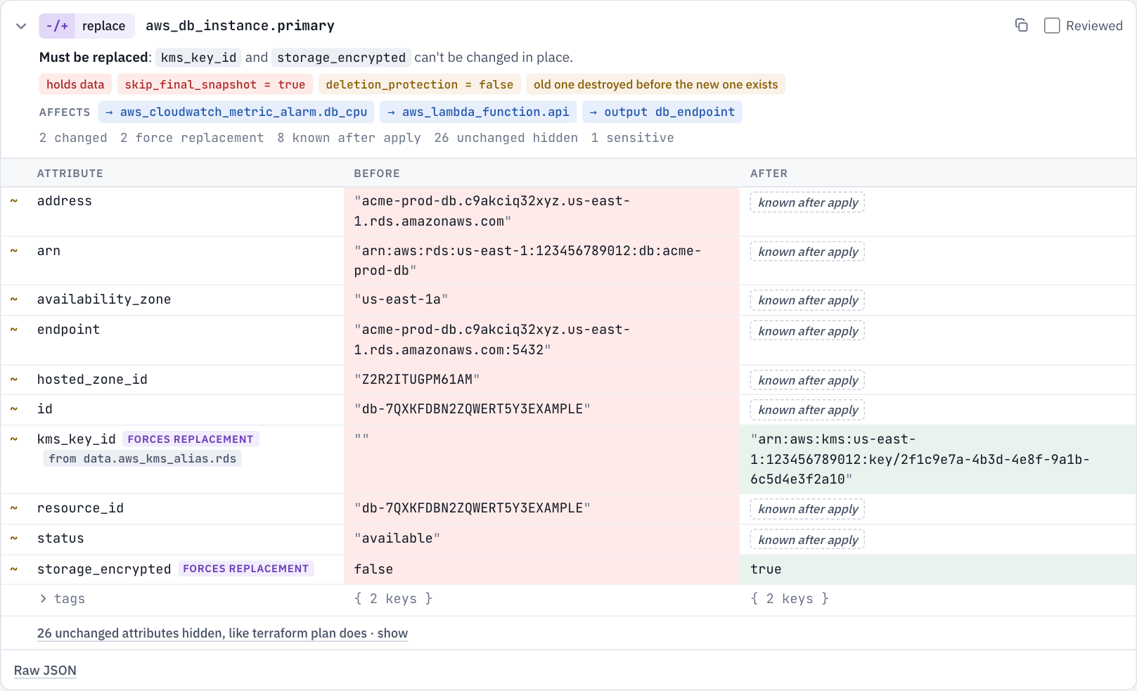Copy the resource address with the copy icon
The width and height of the screenshot is (1137, 691).
(x=1021, y=25)
